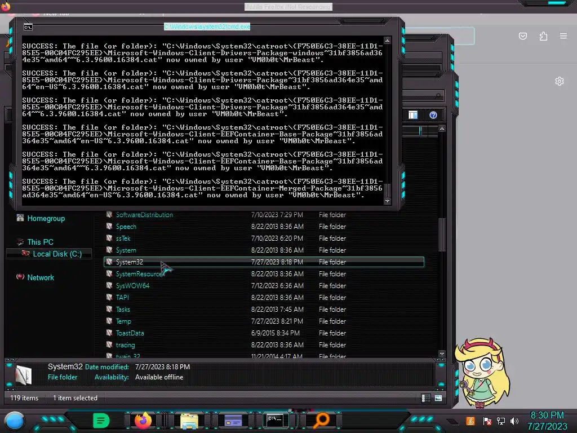Click the cmd.exe window title bar

(207, 26)
